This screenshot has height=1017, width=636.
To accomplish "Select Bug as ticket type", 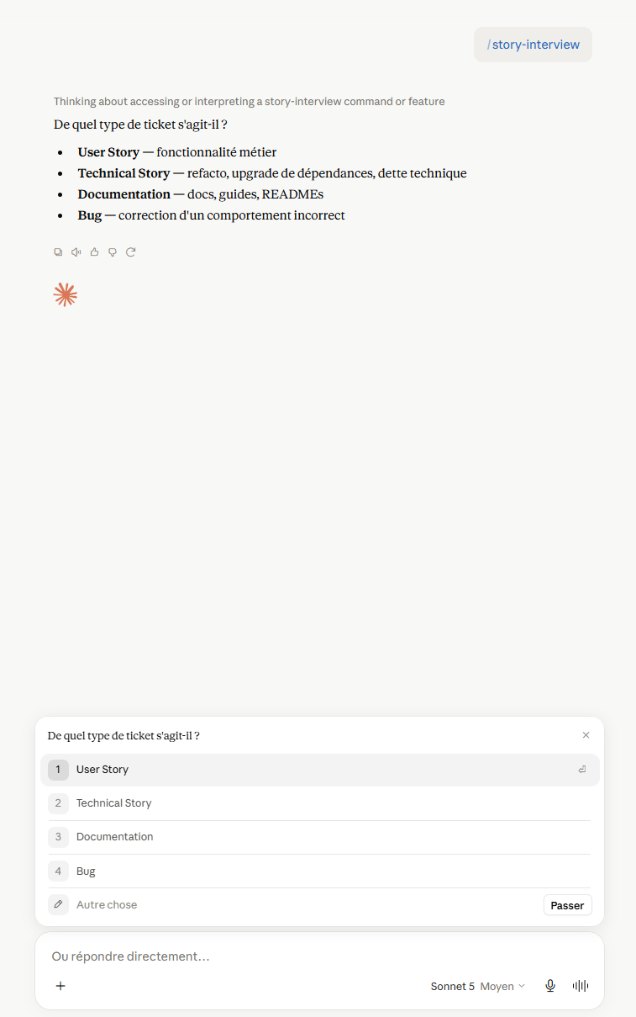I will pos(320,871).
